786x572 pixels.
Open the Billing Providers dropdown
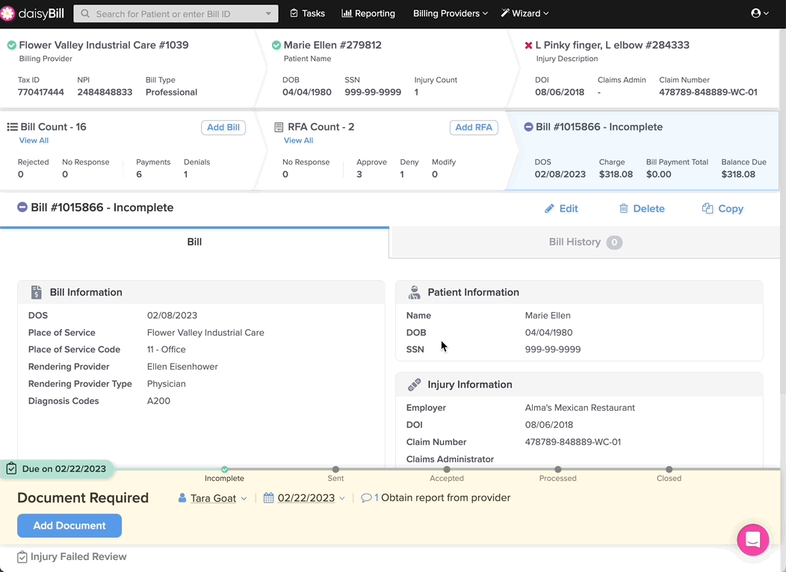[450, 13]
